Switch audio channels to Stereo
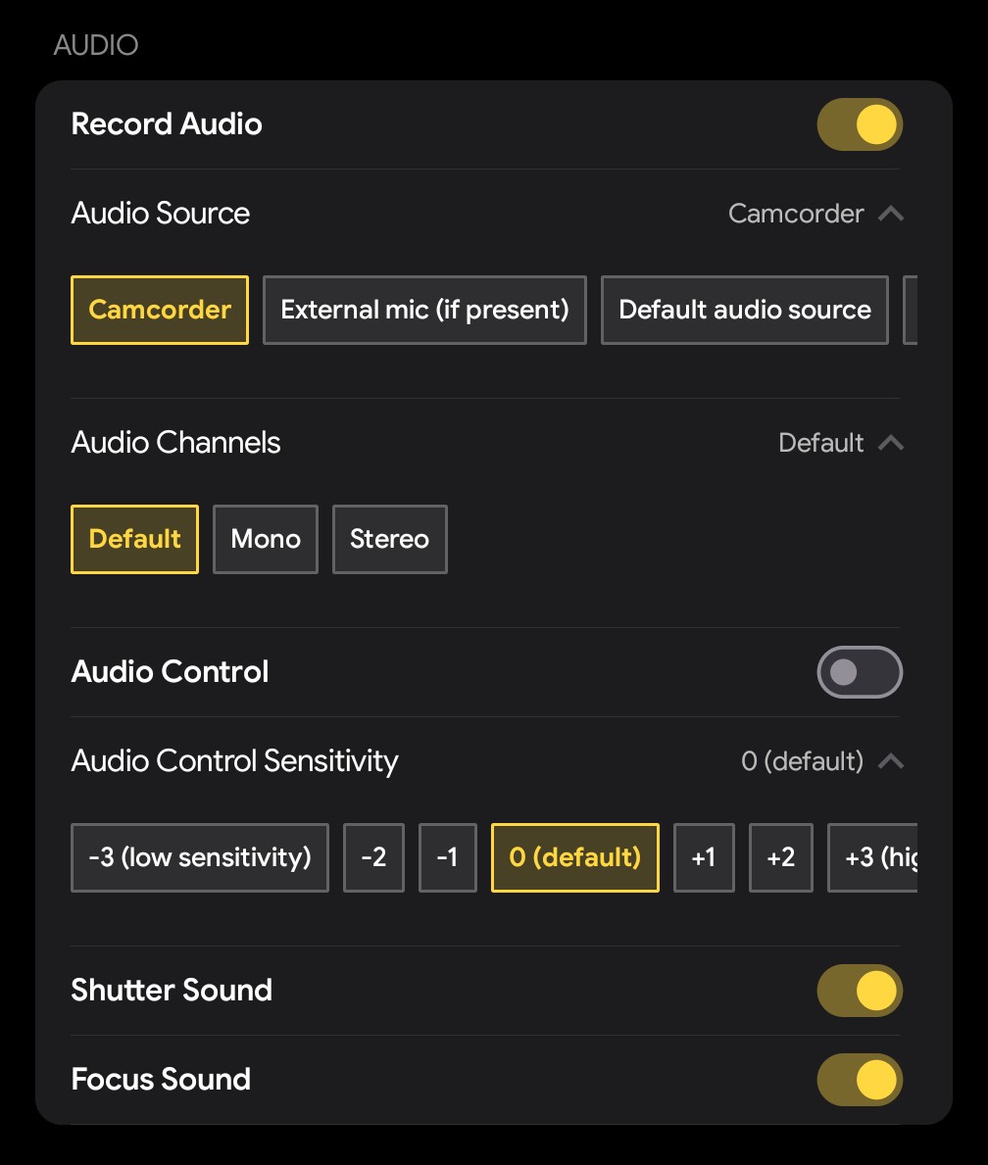Screen dimensions: 988x1165 (389, 539)
